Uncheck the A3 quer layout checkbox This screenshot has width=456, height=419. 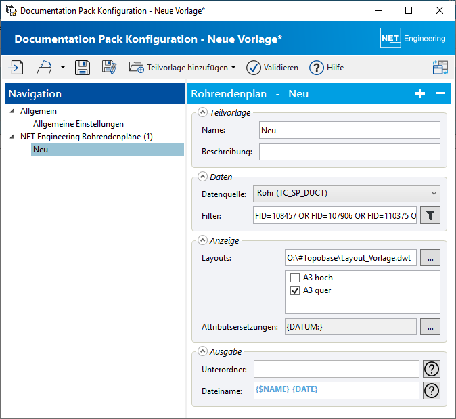pyautogui.click(x=295, y=291)
